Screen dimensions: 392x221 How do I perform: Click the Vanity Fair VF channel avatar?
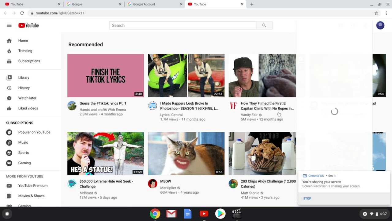(233, 106)
